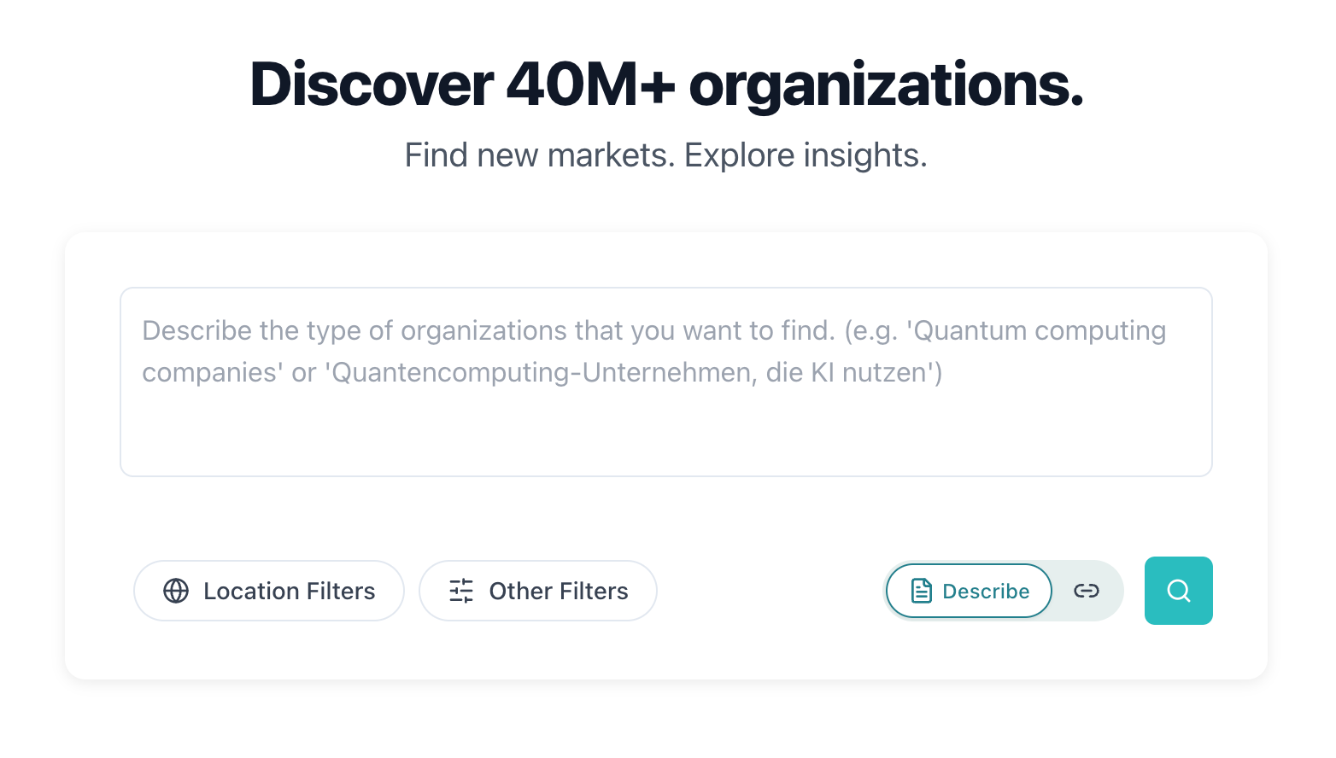Click the teal magnifier search button
Image resolution: width=1336 pixels, height=758 pixels.
point(1178,591)
